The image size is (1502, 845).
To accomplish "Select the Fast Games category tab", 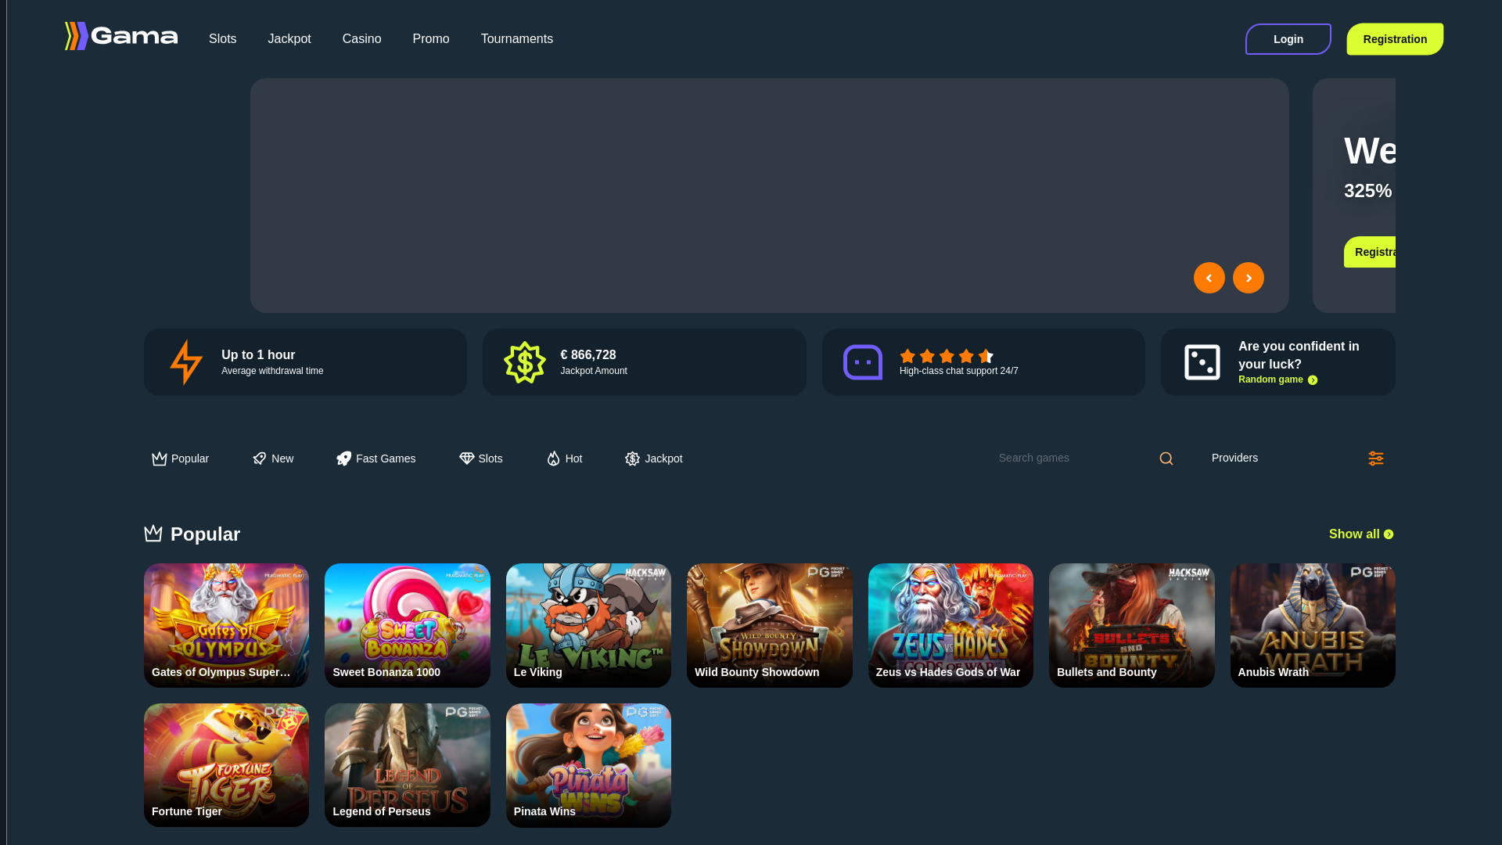I will pos(375,458).
